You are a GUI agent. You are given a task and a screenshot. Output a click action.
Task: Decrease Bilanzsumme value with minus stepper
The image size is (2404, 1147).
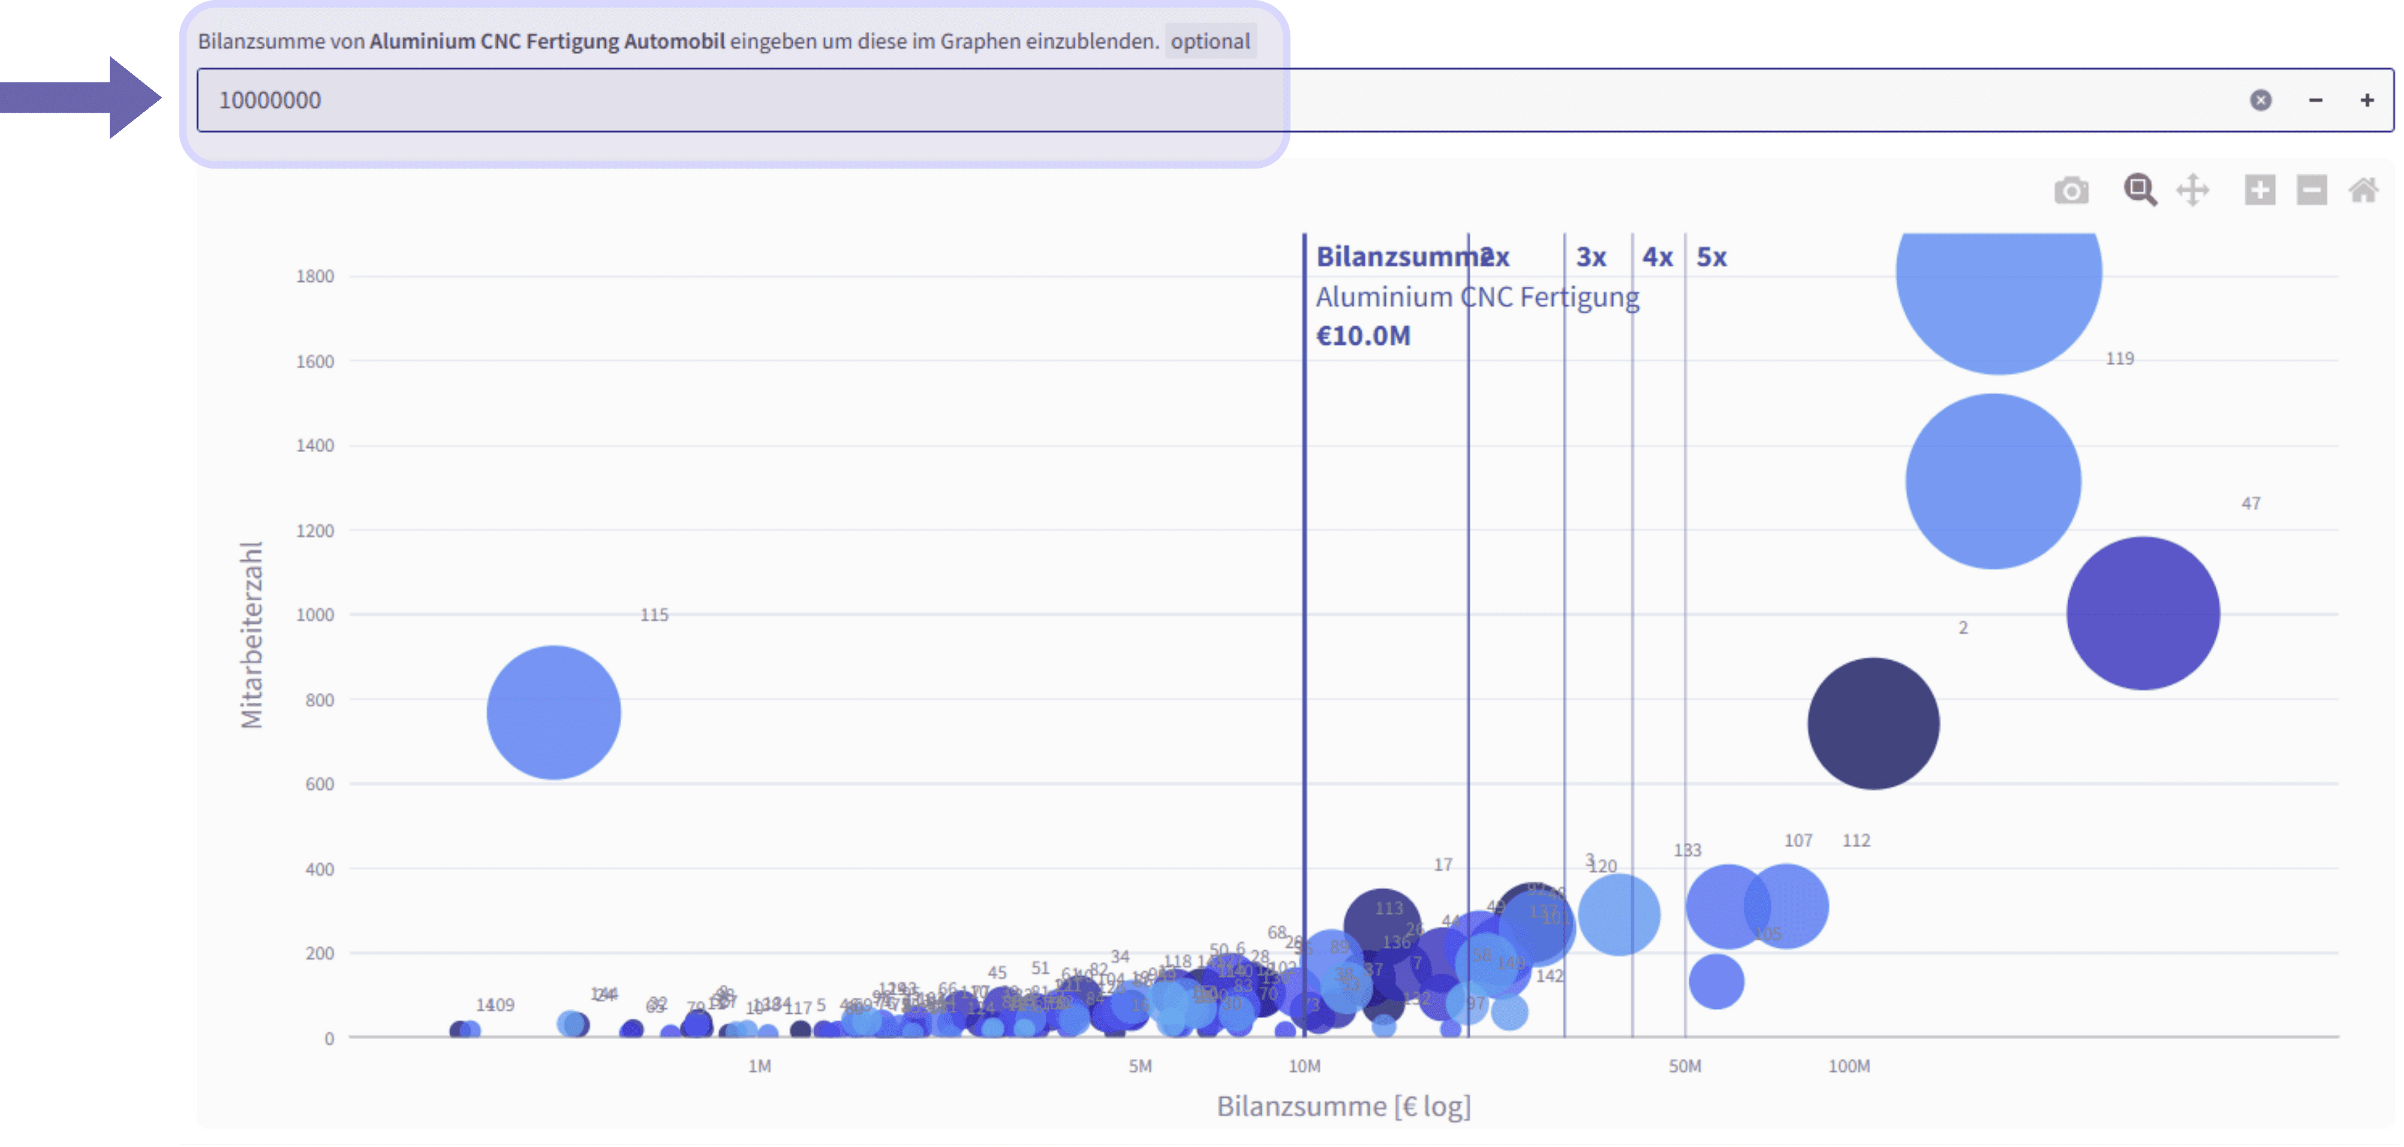(x=2315, y=100)
